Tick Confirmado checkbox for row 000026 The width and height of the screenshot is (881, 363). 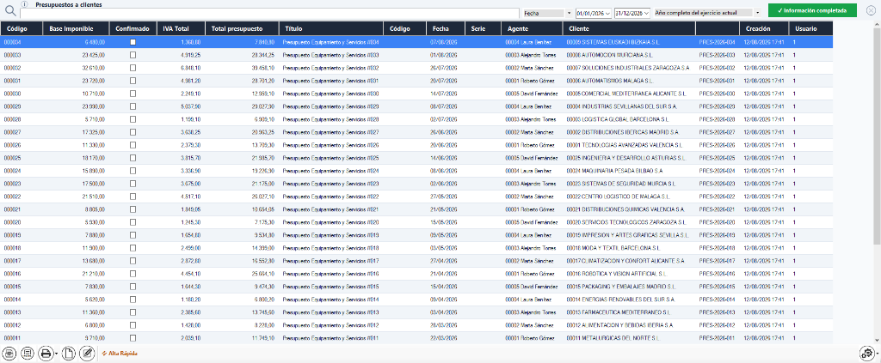click(132, 145)
